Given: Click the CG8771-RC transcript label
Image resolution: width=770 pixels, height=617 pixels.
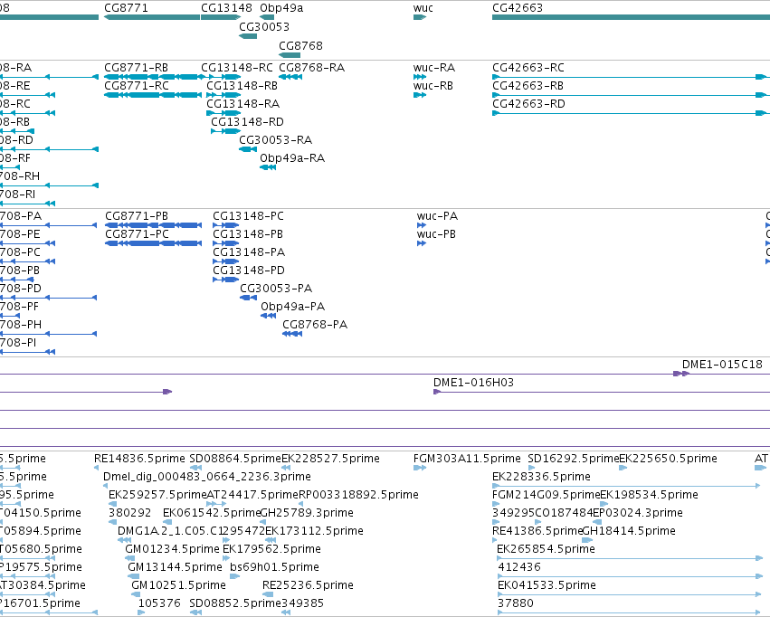Looking at the screenshot, I should pyautogui.click(x=136, y=85).
